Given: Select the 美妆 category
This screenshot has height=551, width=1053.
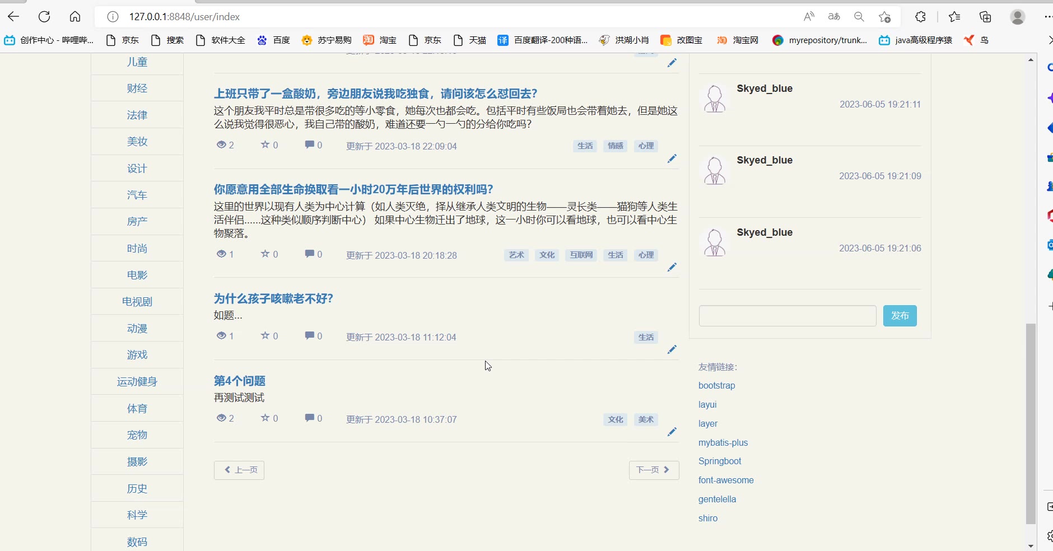Looking at the screenshot, I should pos(137,141).
